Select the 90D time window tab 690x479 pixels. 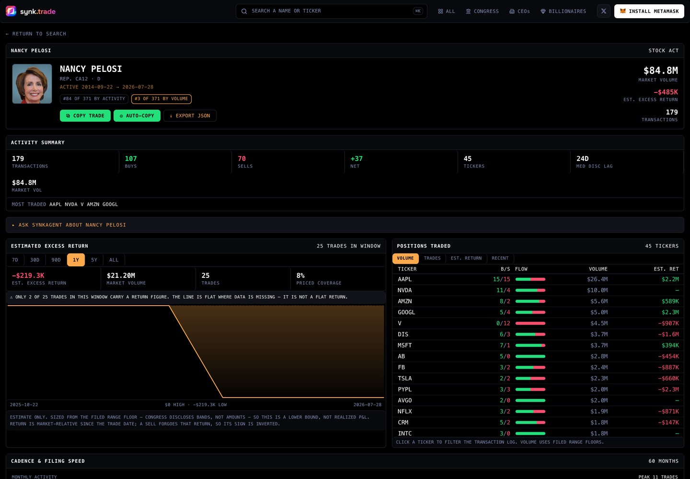(56, 260)
